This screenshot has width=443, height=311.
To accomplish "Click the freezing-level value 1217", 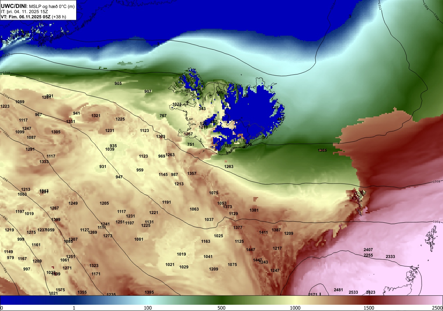I will (277, 248).
